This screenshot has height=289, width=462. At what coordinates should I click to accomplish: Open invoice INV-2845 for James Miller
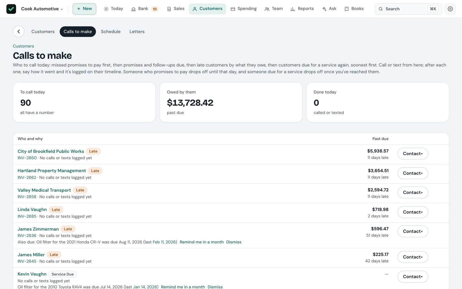[27, 261]
